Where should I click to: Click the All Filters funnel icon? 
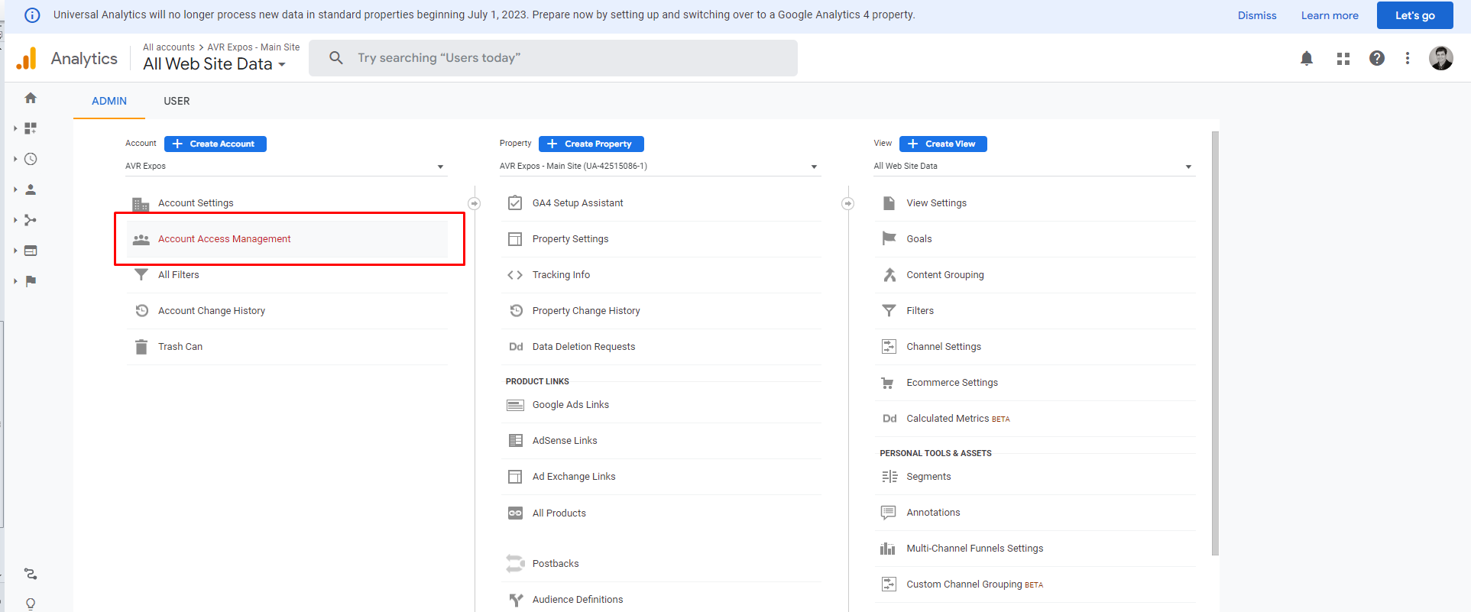[141, 275]
